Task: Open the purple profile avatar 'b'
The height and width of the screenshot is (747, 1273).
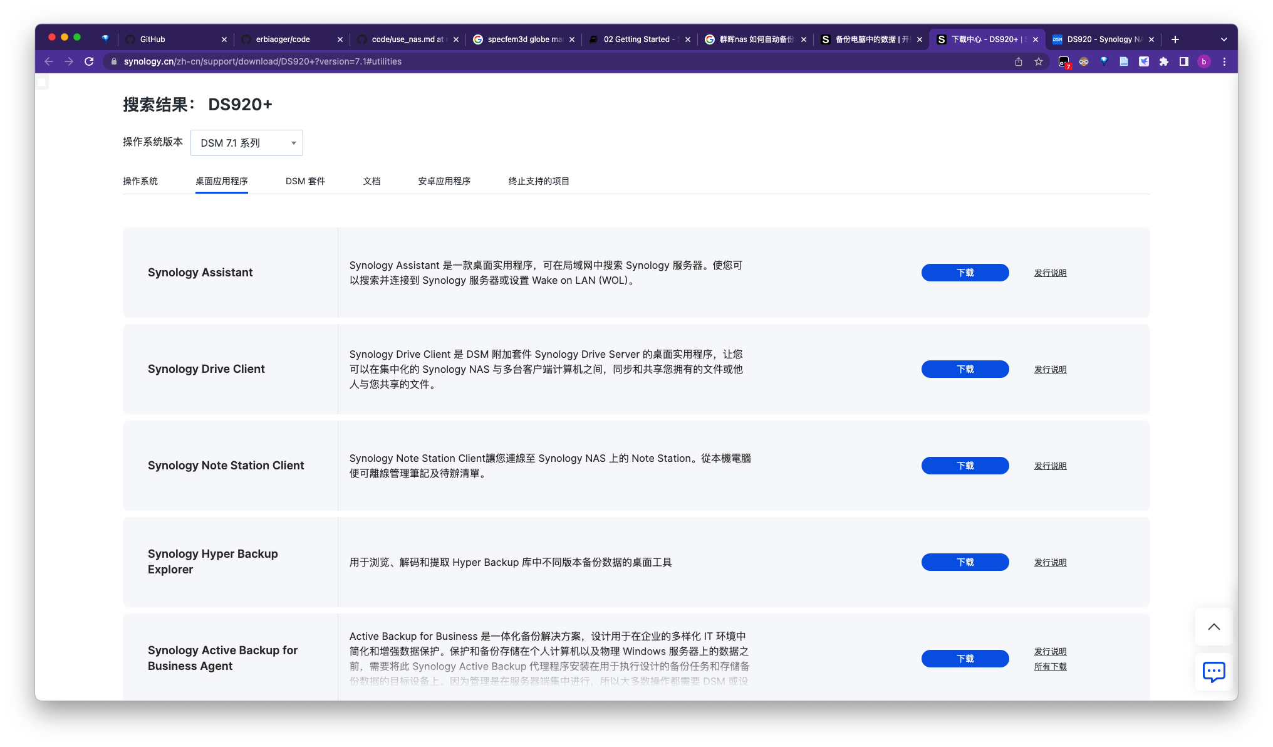Action: (x=1203, y=61)
